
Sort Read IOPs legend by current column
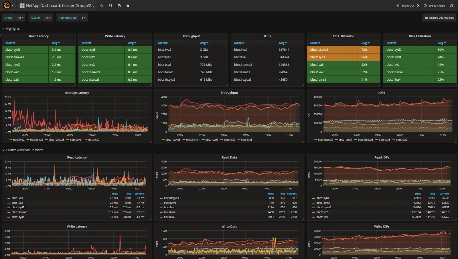(x=444, y=194)
